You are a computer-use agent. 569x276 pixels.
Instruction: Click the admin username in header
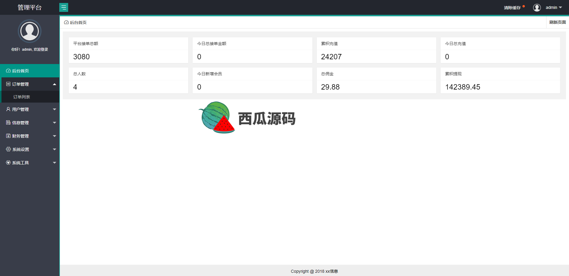coord(551,7)
